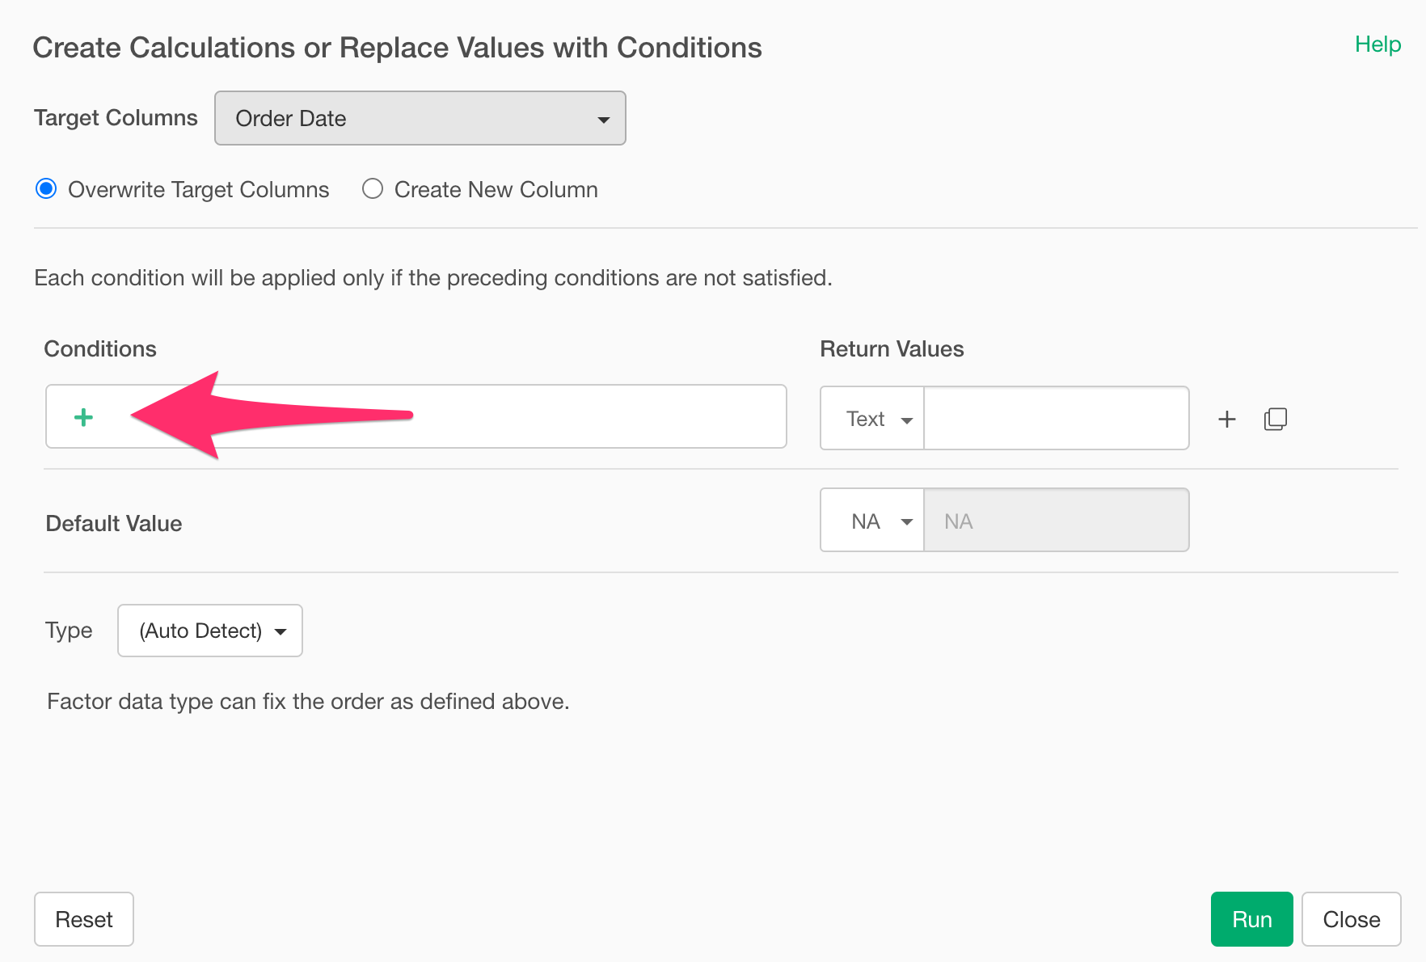The image size is (1426, 962).
Task: Select Create New Column radio button
Action: tap(373, 189)
